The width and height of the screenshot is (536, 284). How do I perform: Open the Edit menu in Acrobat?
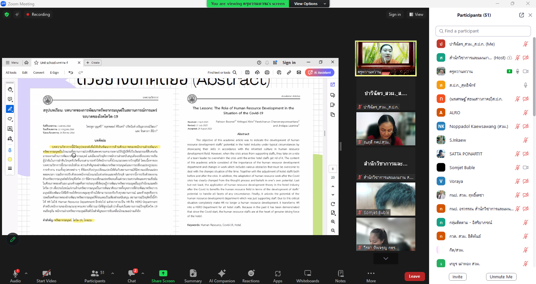click(25, 72)
